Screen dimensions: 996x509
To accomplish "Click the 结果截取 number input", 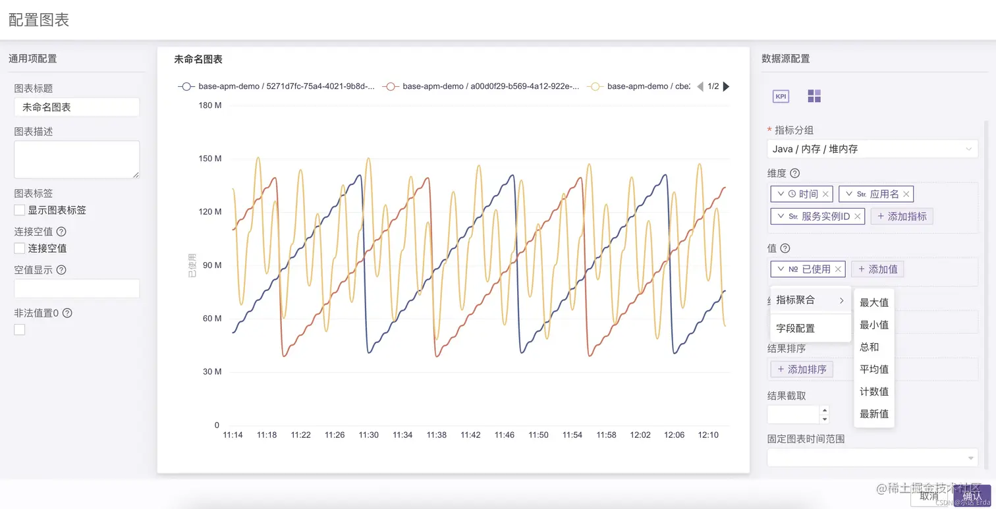I will click(793, 414).
